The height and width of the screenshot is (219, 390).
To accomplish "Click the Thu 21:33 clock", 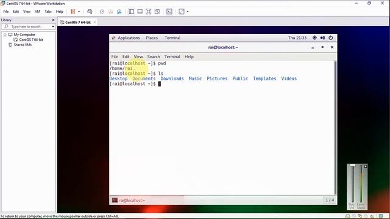I will (x=297, y=38).
